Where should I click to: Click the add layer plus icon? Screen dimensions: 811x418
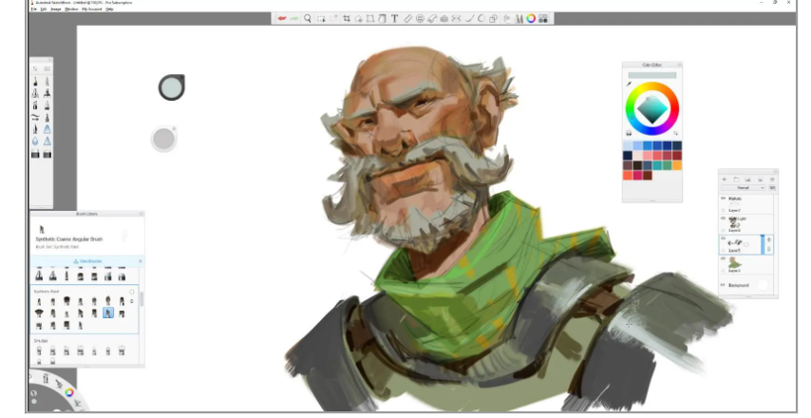click(724, 179)
